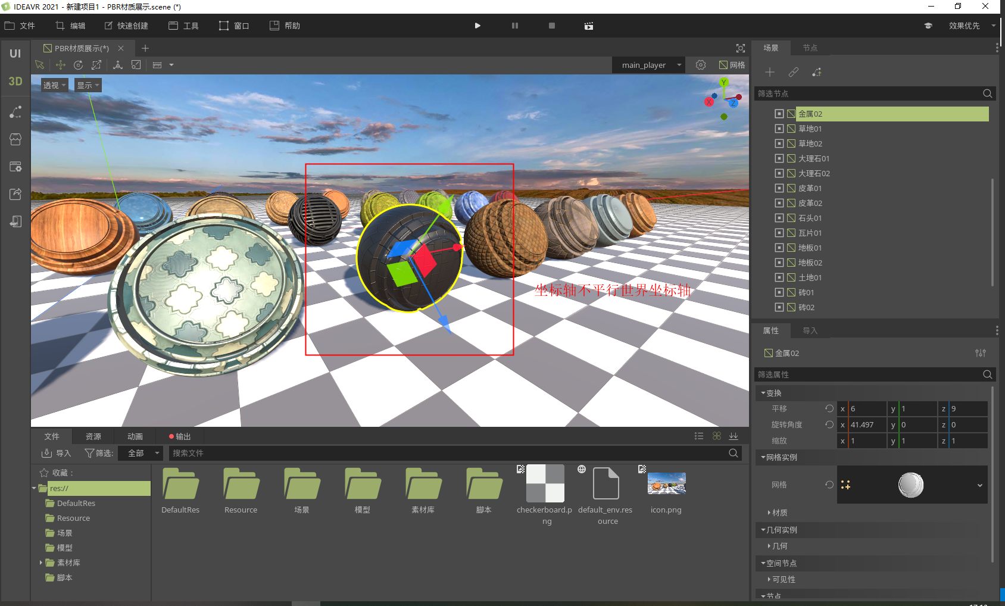Click the play button in top toolbar
This screenshot has height=606, width=1005.
pos(477,26)
